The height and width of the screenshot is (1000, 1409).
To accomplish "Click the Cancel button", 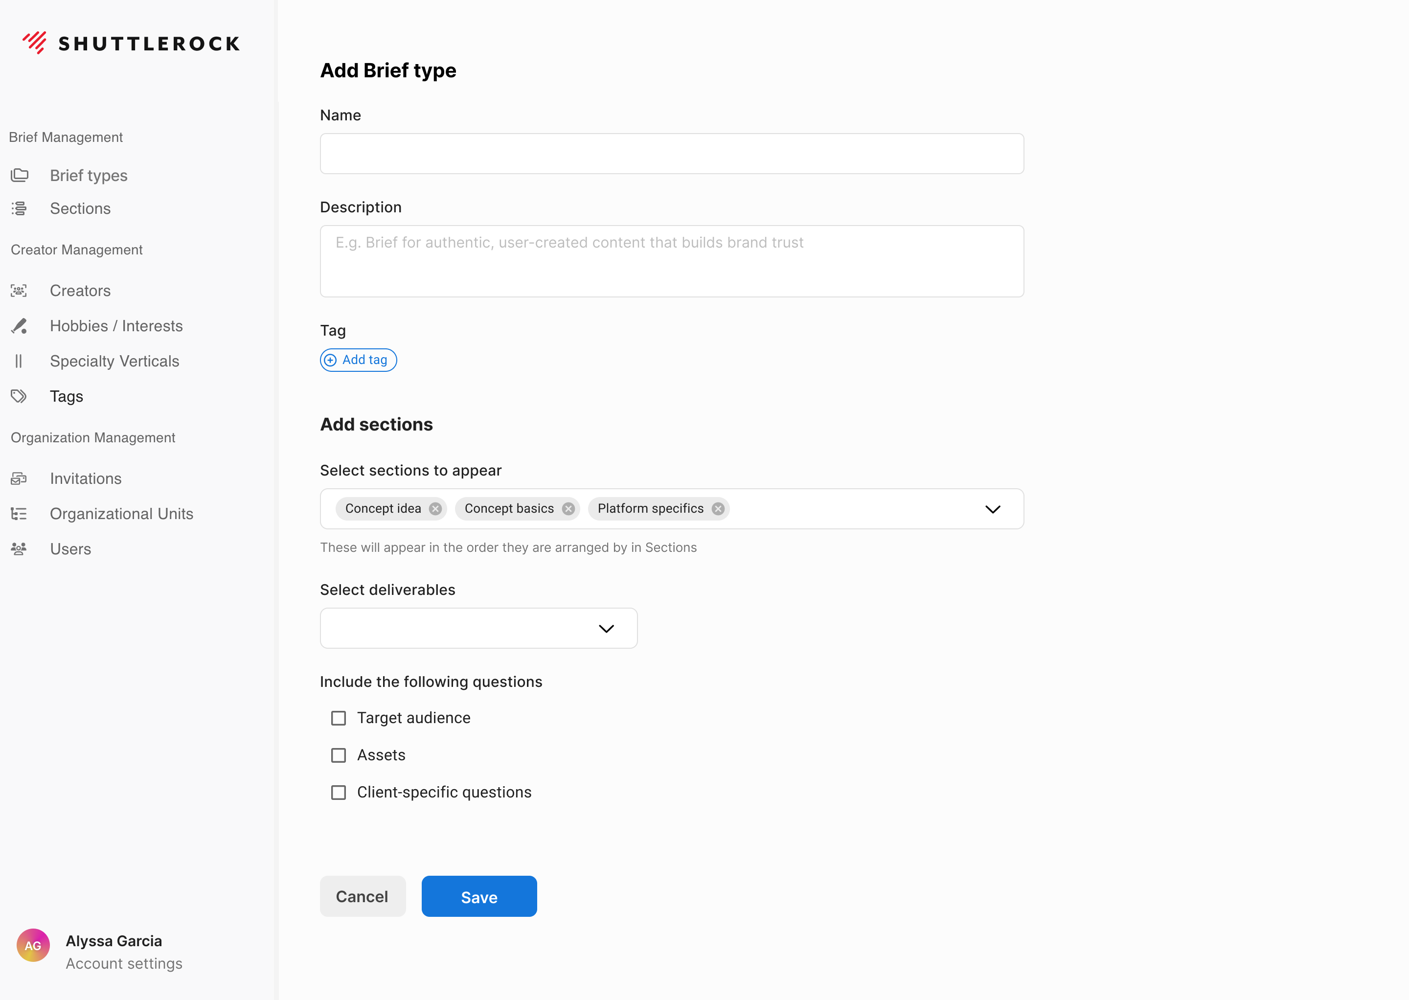I will point(362,897).
